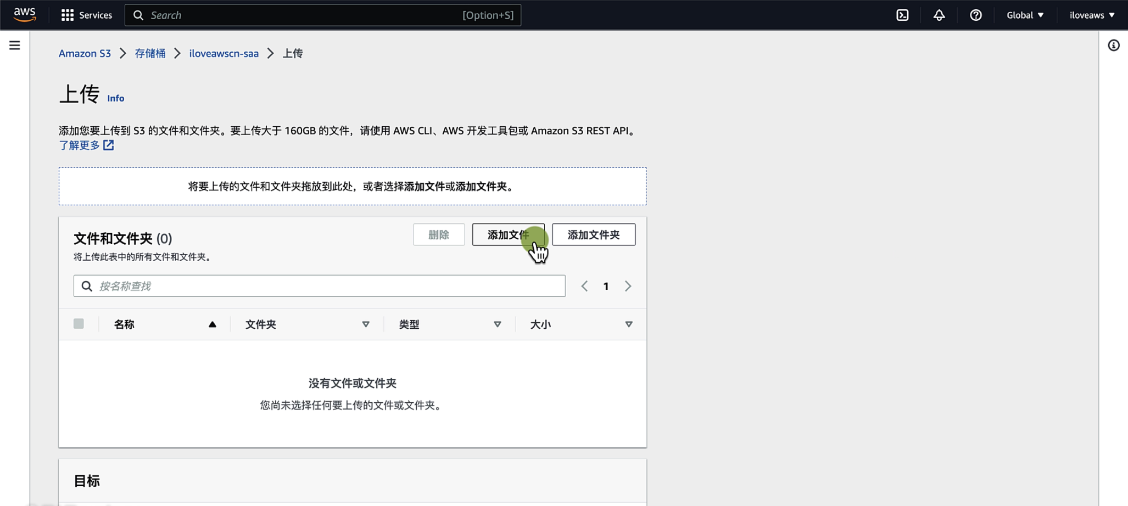Screen dimensions: 1128x506
Task: Click the 名称 column header
Action: point(124,324)
